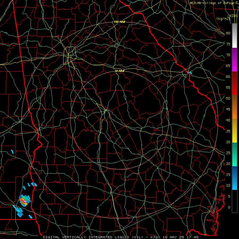Click the 70 value on the VIL scale

click(x=228, y=55)
